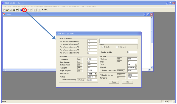The height and width of the screenshot is (104, 177).
Task: Click the Coil1 window vertical scrollbar down arrow
Action: (151, 67)
